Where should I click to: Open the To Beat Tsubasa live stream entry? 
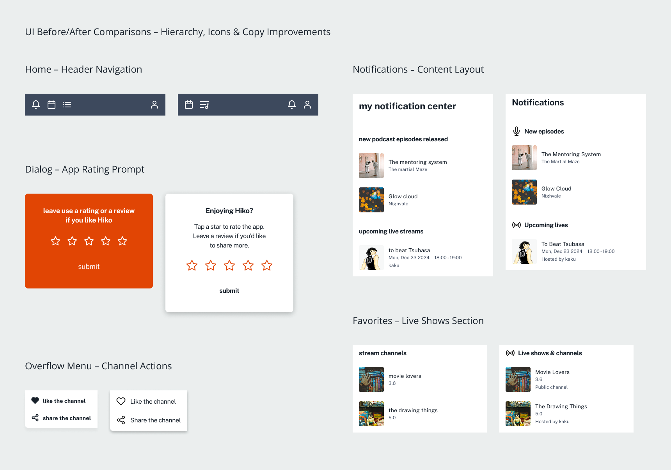click(563, 244)
